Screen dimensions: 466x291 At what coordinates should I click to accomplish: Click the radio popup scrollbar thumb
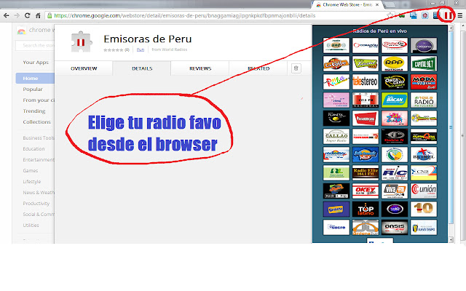click(x=451, y=127)
